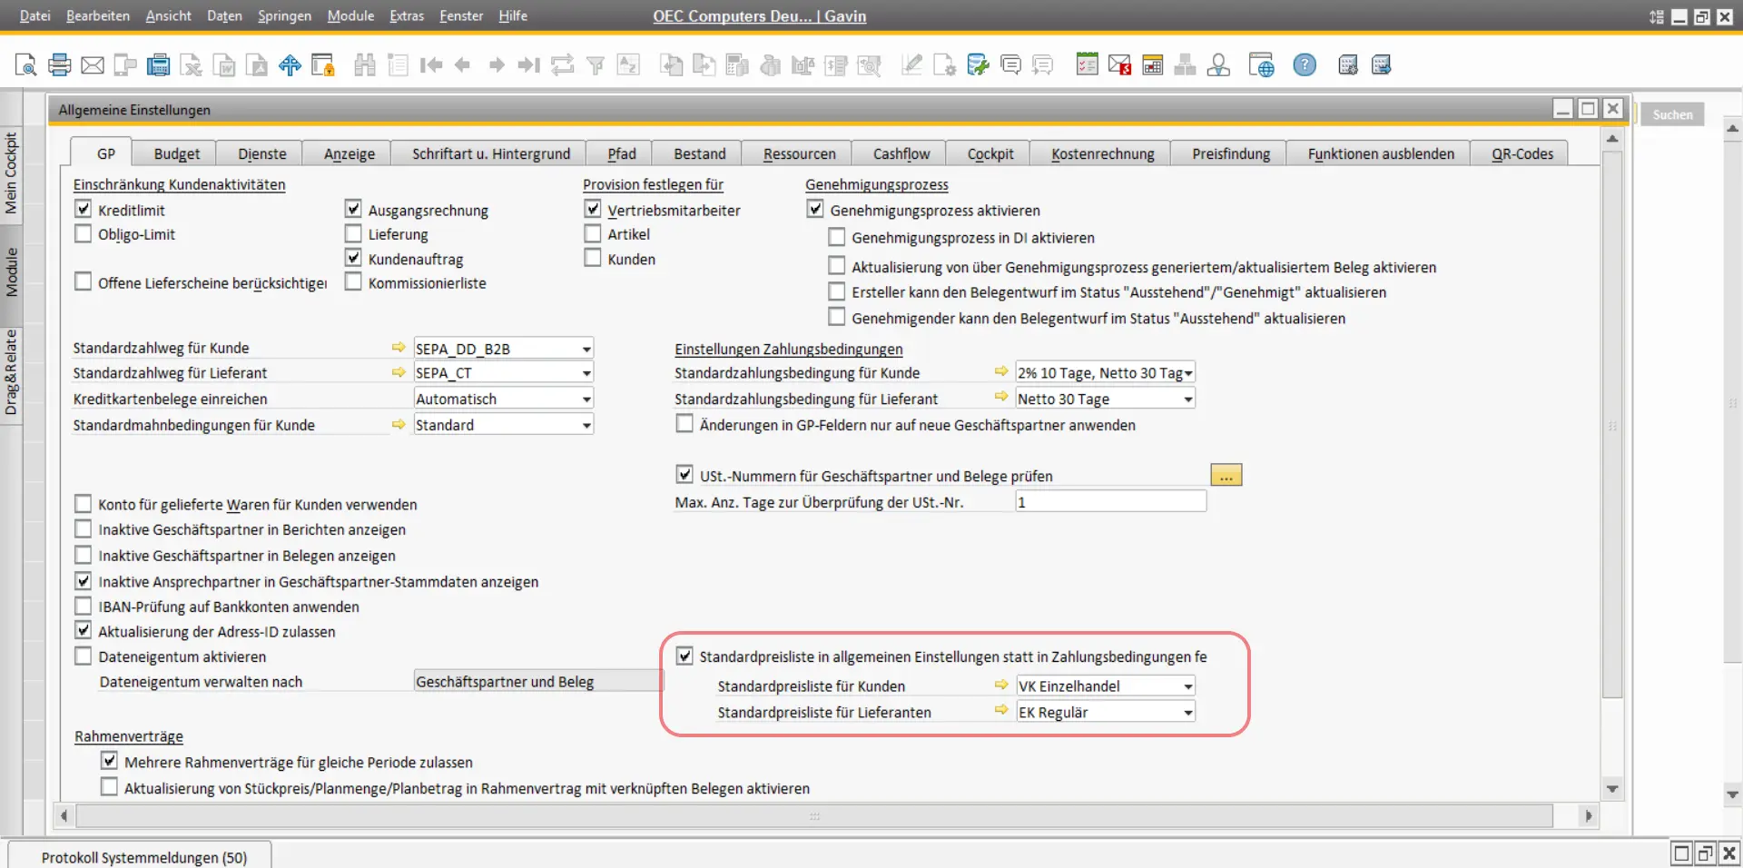Click the settings panel scroll-down arrow

(x=1612, y=789)
